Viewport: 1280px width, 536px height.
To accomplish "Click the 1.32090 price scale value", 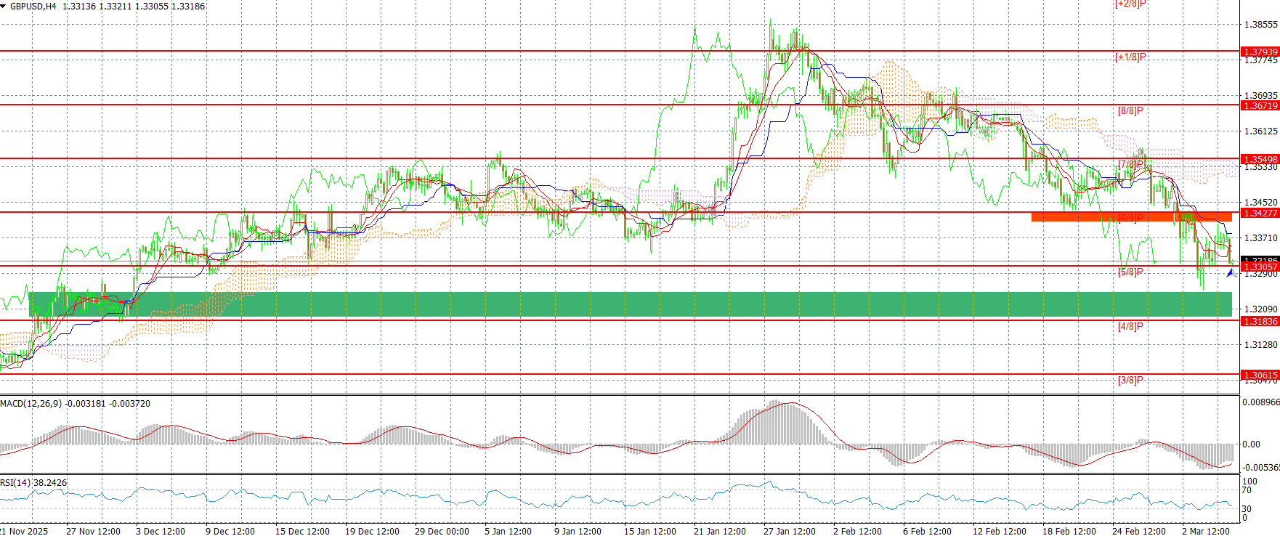I will pyautogui.click(x=1261, y=309).
